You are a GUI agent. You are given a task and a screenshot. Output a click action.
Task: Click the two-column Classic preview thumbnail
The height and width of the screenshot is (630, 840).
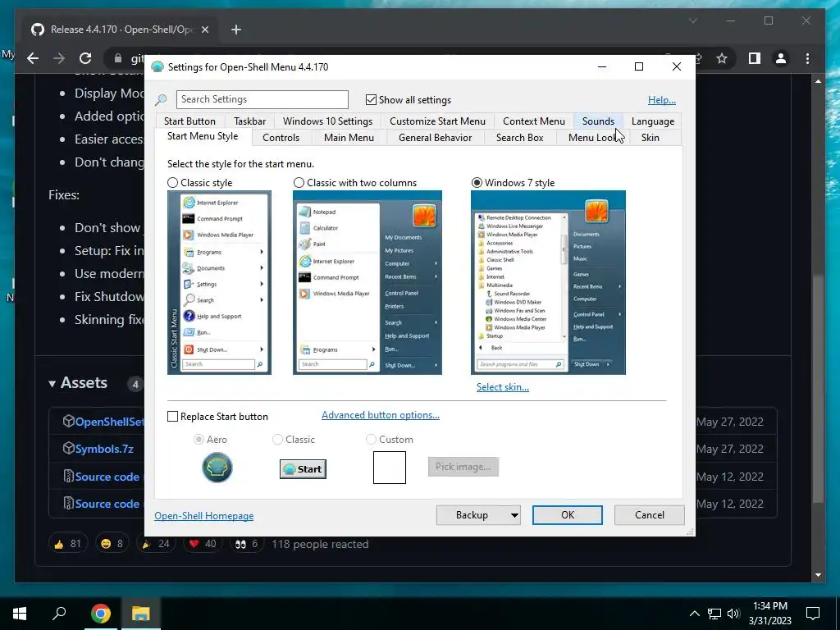367,282
